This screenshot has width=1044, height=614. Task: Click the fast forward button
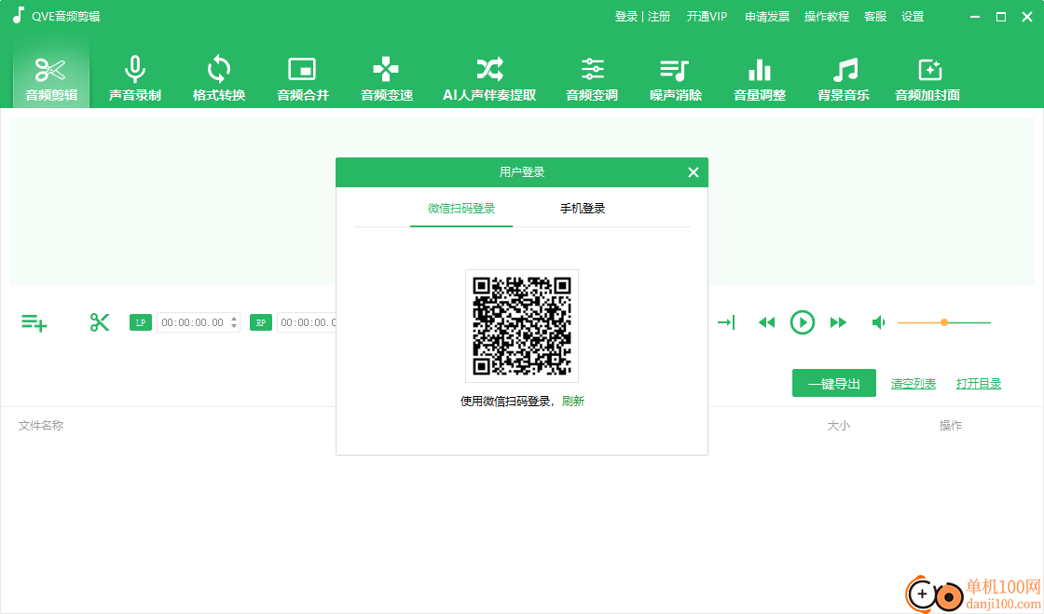click(838, 322)
